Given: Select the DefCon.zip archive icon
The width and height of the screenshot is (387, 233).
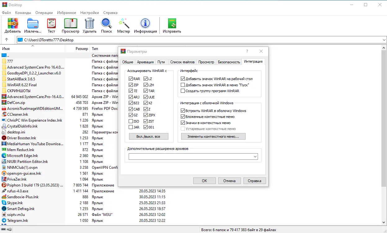Looking at the screenshot, I should [4, 103].
